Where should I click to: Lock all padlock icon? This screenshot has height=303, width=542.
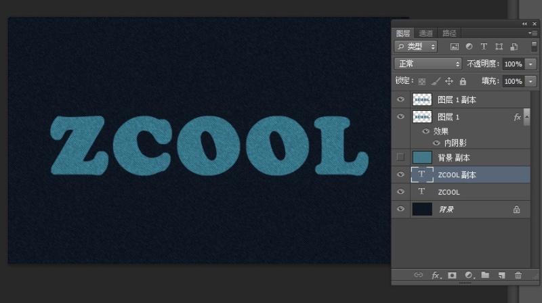point(463,81)
